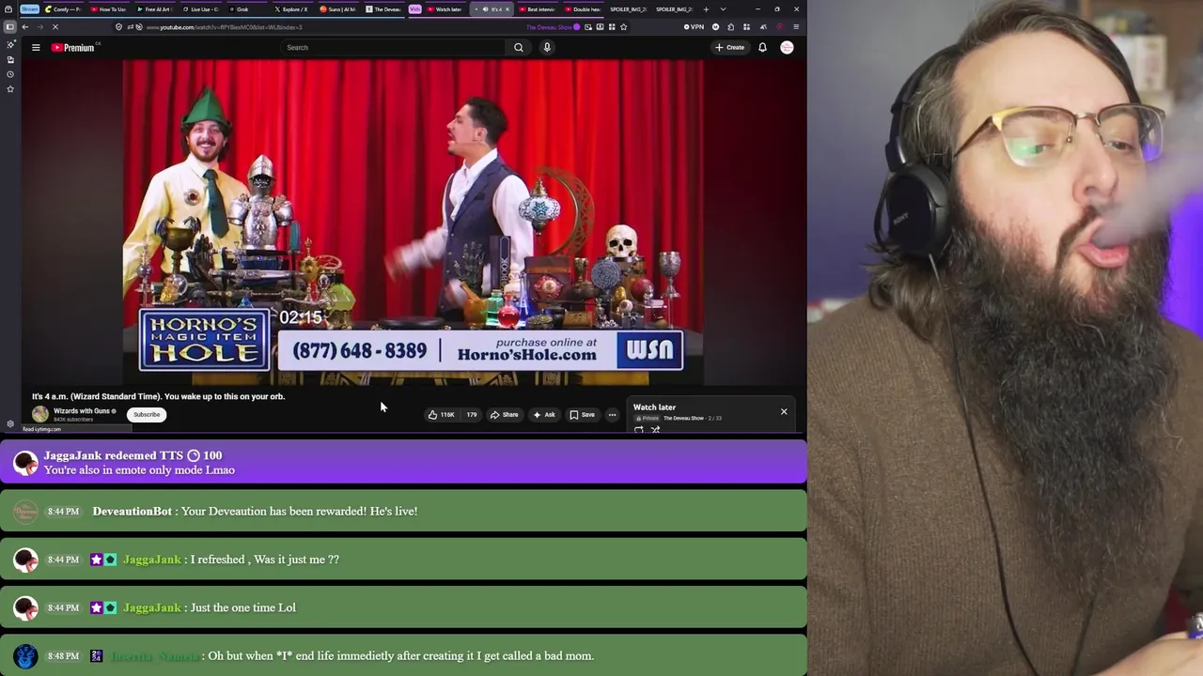
Task: Open the browser extensions puzzle icon
Action: tap(730, 26)
